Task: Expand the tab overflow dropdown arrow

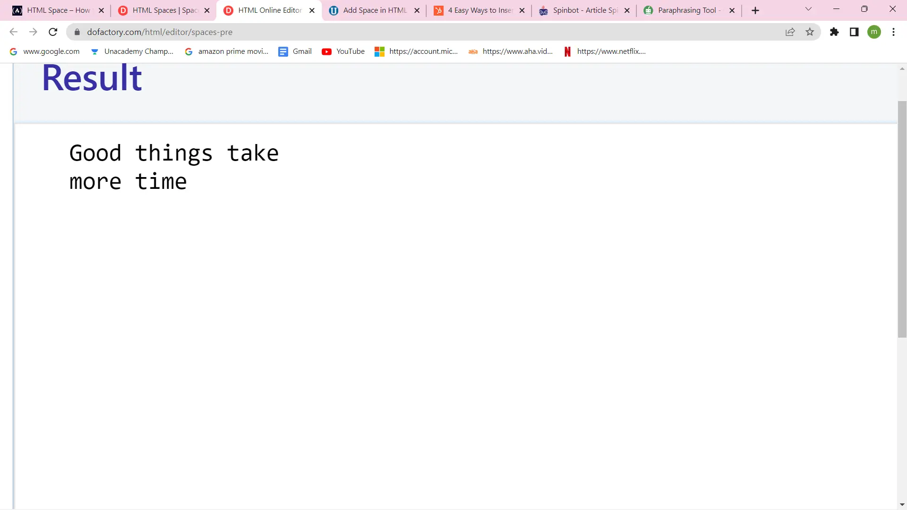Action: [x=808, y=10]
